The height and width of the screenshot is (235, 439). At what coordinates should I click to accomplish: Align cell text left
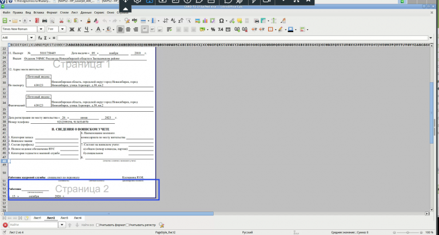coord(121,29)
